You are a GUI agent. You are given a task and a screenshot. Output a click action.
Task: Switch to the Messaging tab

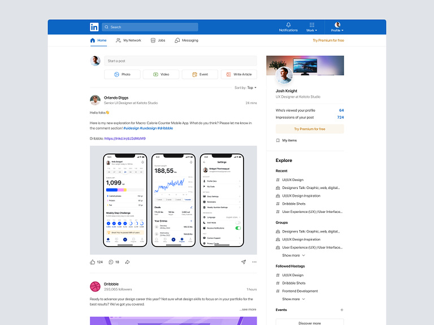point(186,41)
